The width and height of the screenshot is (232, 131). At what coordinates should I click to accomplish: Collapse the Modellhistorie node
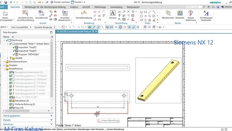4,69
